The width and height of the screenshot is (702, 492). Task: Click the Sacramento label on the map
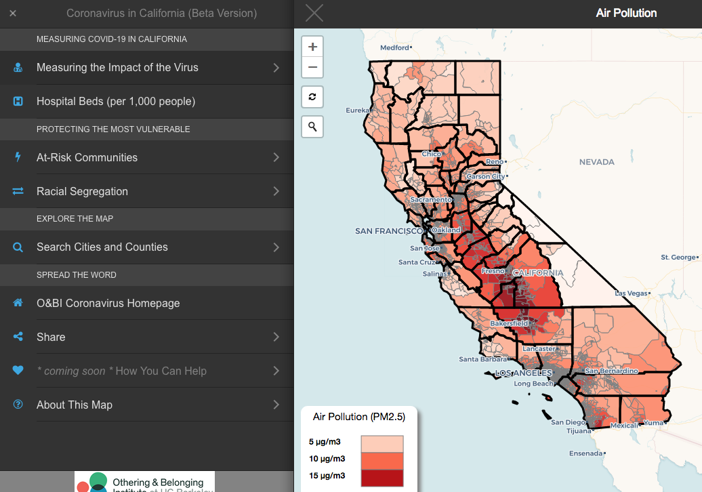tap(431, 199)
